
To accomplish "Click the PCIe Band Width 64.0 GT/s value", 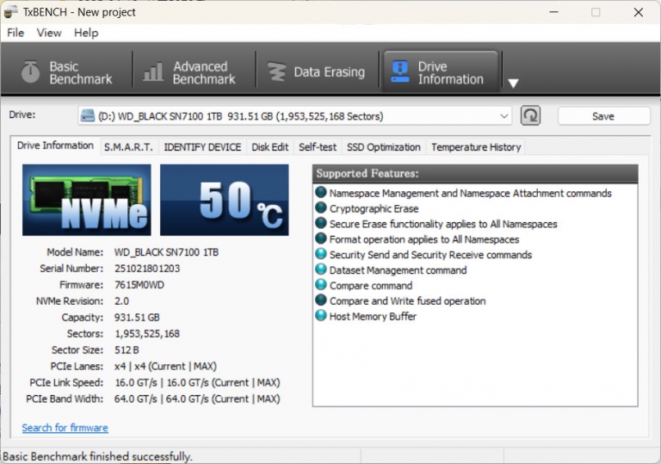I will [197, 399].
